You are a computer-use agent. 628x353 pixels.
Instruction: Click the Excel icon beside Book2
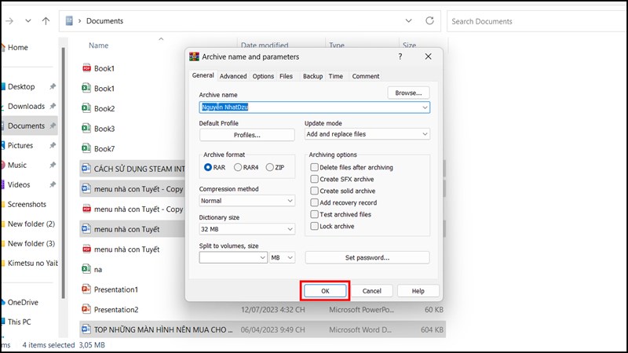click(86, 108)
